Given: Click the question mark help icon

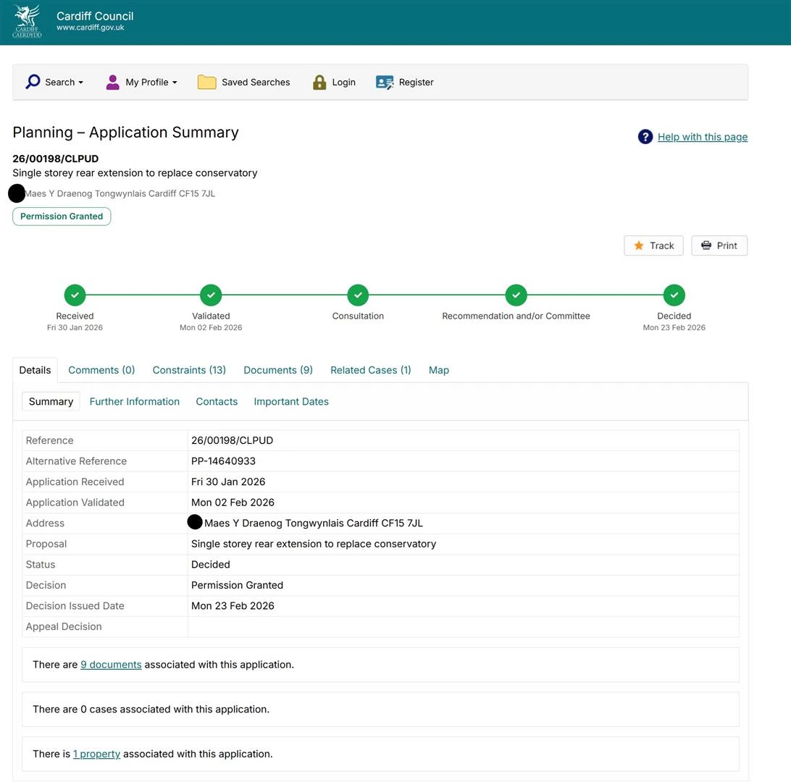Looking at the screenshot, I should coord(645,137).
